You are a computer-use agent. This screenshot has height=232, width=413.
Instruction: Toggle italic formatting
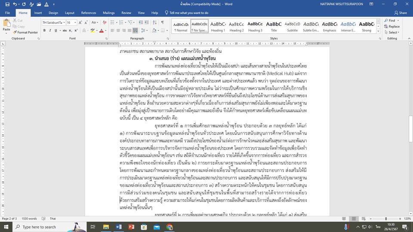50,31
